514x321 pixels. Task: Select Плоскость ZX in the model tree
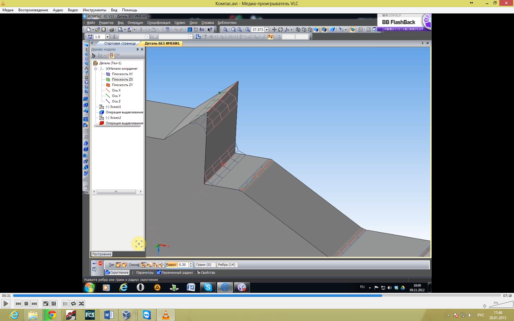tap(122, 79)
